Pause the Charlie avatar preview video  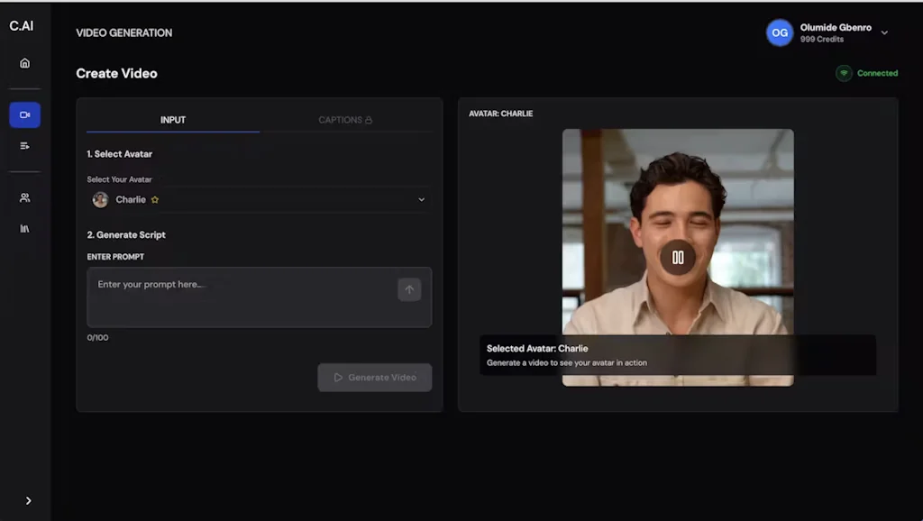pyautogui.click(x=678, y=258)
